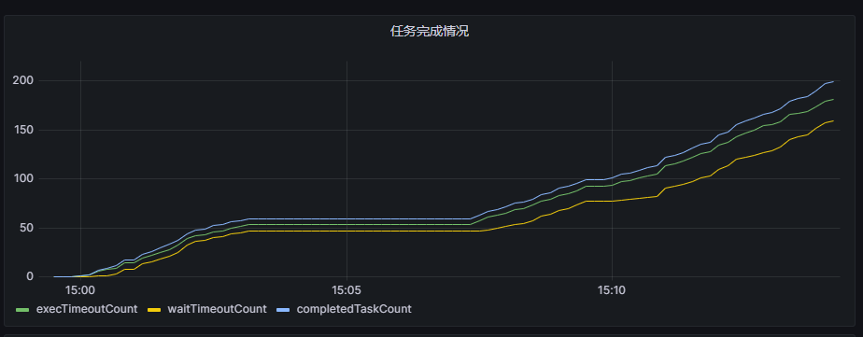Image resolution: width=863 pixels, height=337 pixels.
Task: Toggle the execTimeoutCount legend series
Action: point(87,309)
